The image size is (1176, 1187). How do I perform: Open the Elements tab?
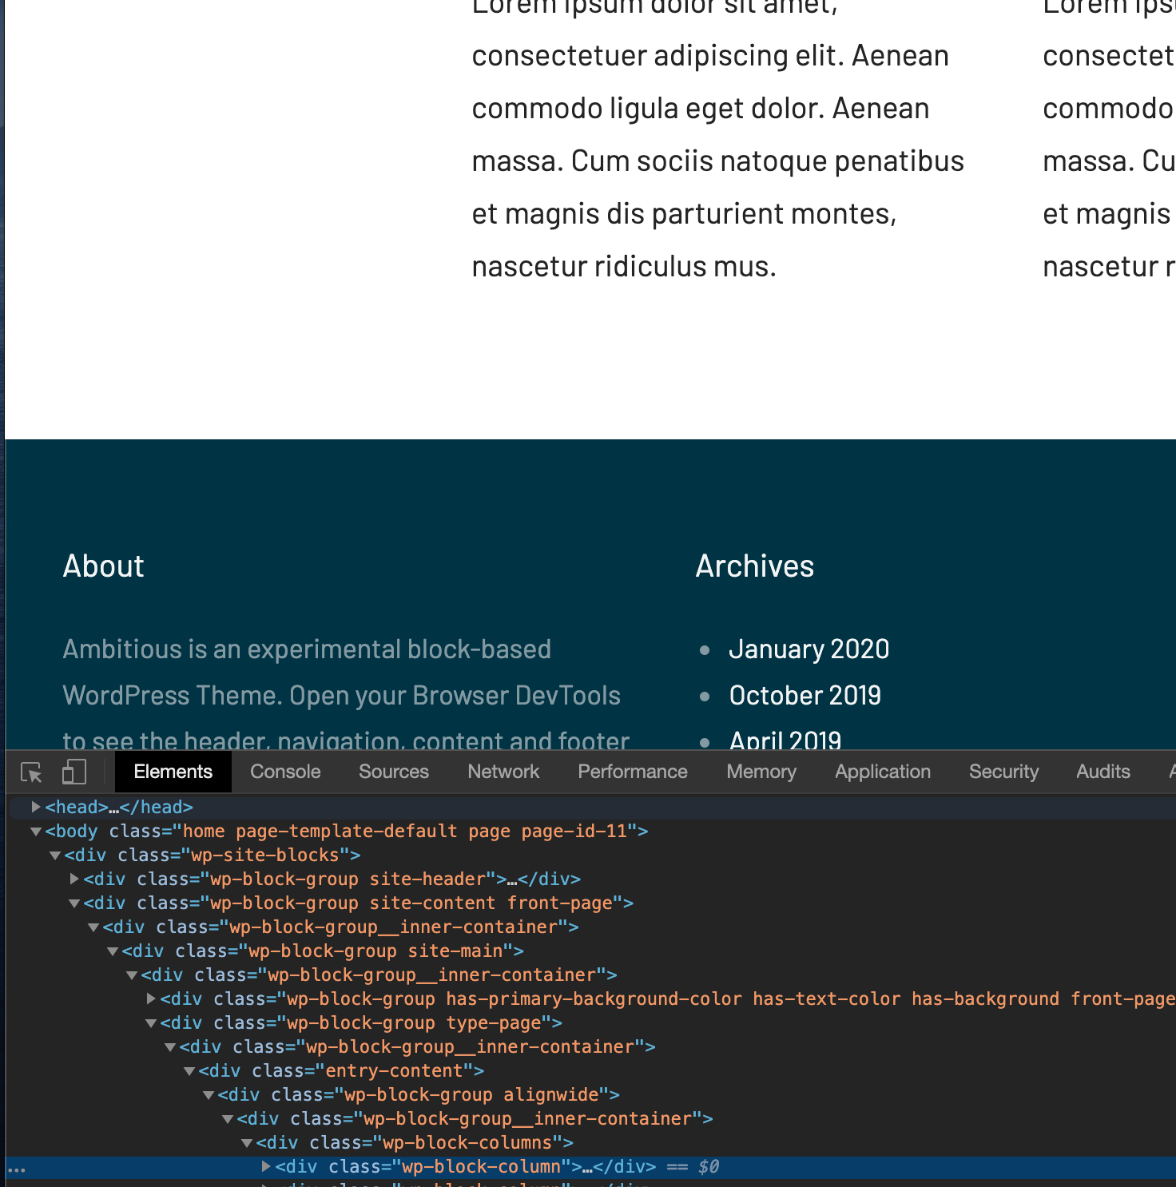click(173, 772)
